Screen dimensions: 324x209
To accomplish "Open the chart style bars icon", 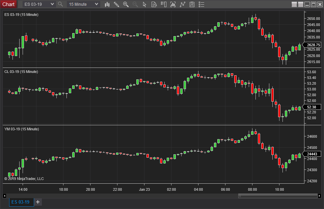I will (x=107, y=4).
